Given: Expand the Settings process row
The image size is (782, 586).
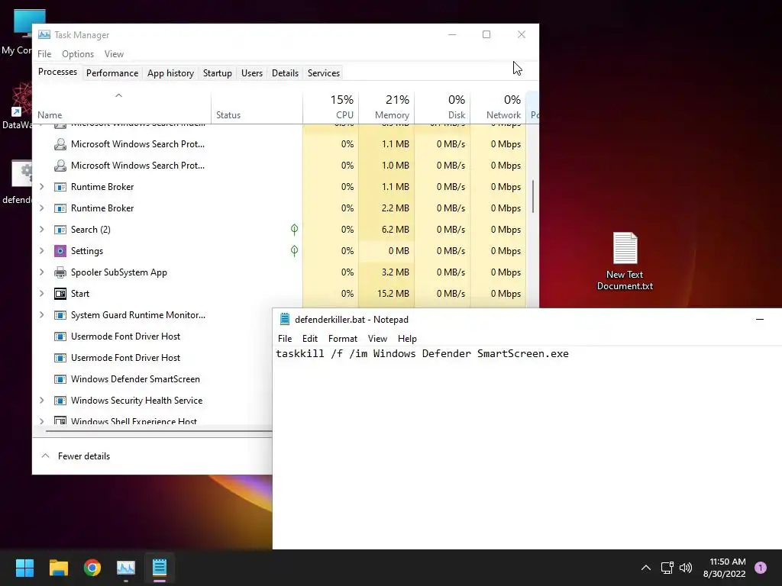Looking at the screenshot, I should (x=42, y=250).
